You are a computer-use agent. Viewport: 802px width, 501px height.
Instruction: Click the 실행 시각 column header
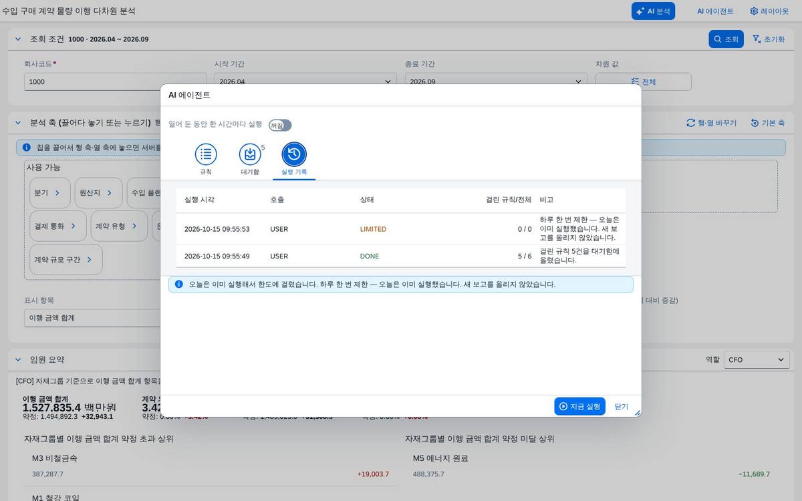199,200
